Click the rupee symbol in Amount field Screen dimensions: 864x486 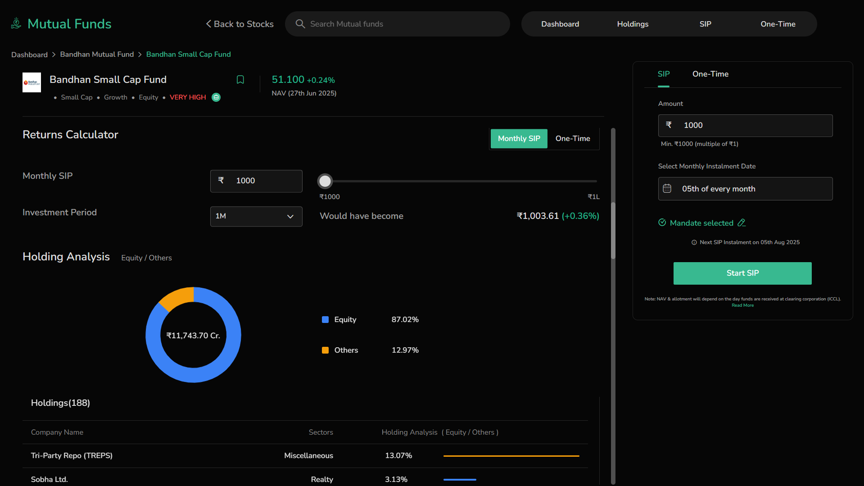pyautogui.click(x=669, y=125)
